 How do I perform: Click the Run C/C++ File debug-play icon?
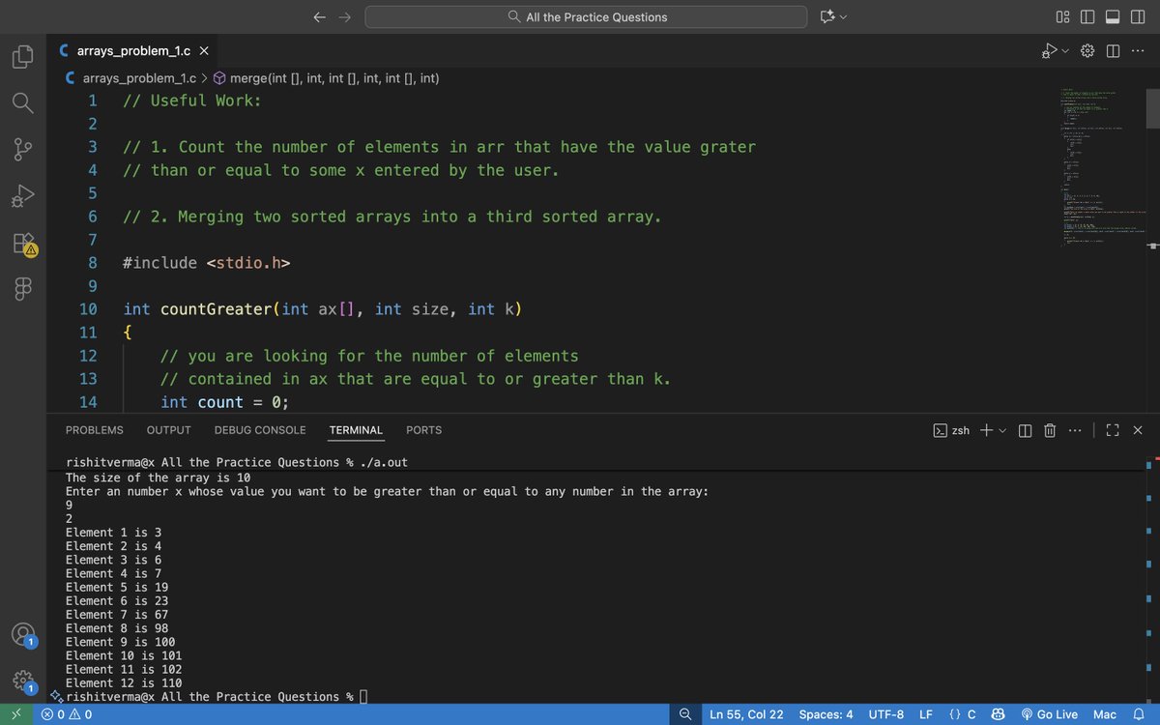pos(1050,50)
